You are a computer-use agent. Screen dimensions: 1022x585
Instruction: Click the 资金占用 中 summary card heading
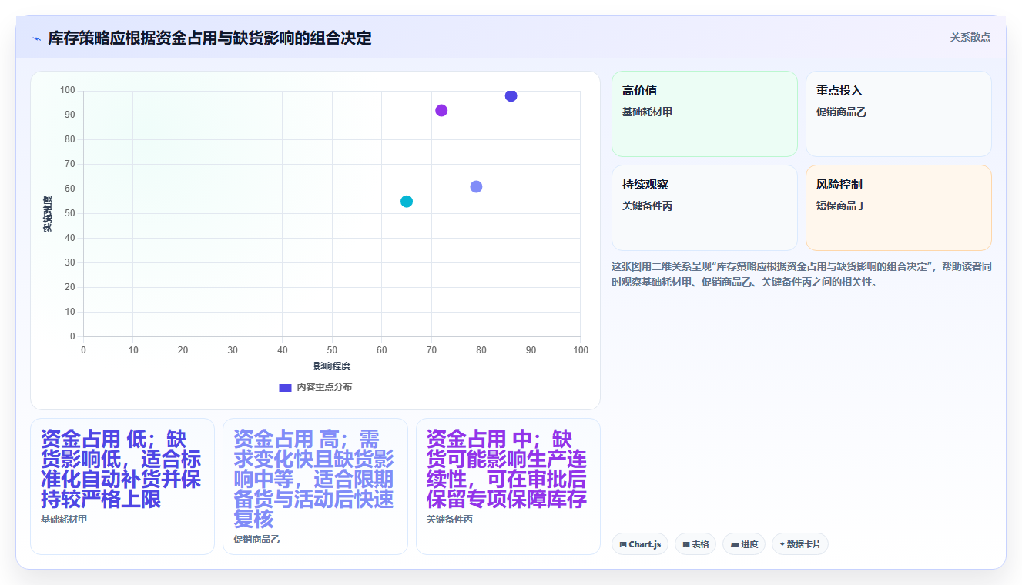508,469
